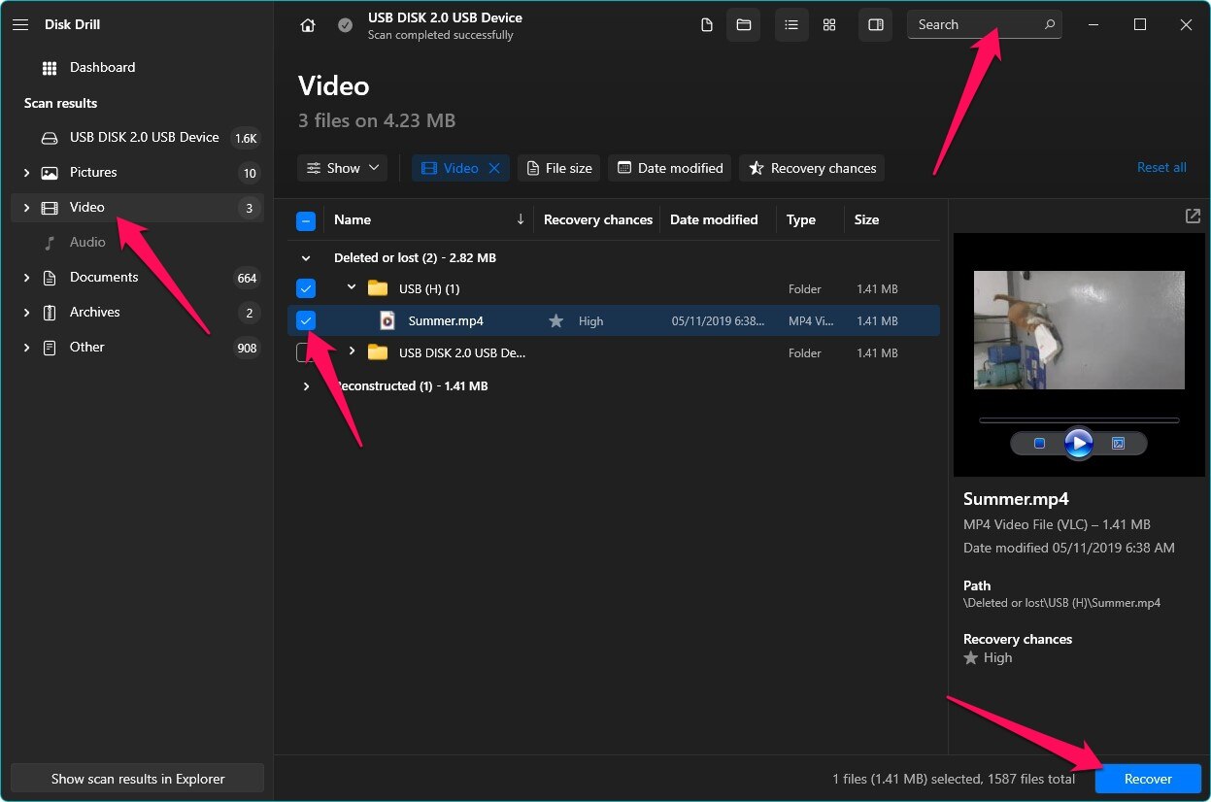Click the Summer.mp4 video file icon
Screen dimensions: 1211x802
click(x=387, y=321)
